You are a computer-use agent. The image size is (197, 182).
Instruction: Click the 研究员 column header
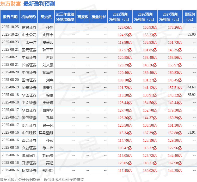click(x=46, y=17)
